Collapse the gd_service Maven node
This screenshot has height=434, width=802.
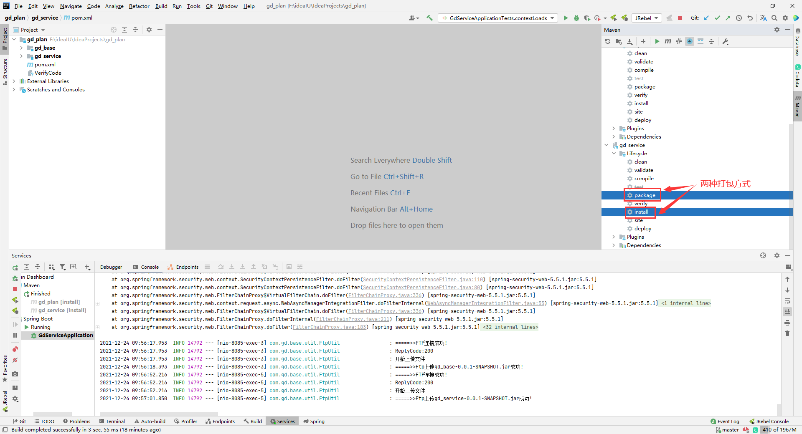click(x=606, y=145)
